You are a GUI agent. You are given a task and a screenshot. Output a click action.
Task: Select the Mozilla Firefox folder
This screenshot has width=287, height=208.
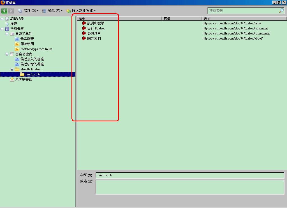click(x=30, y=69)
